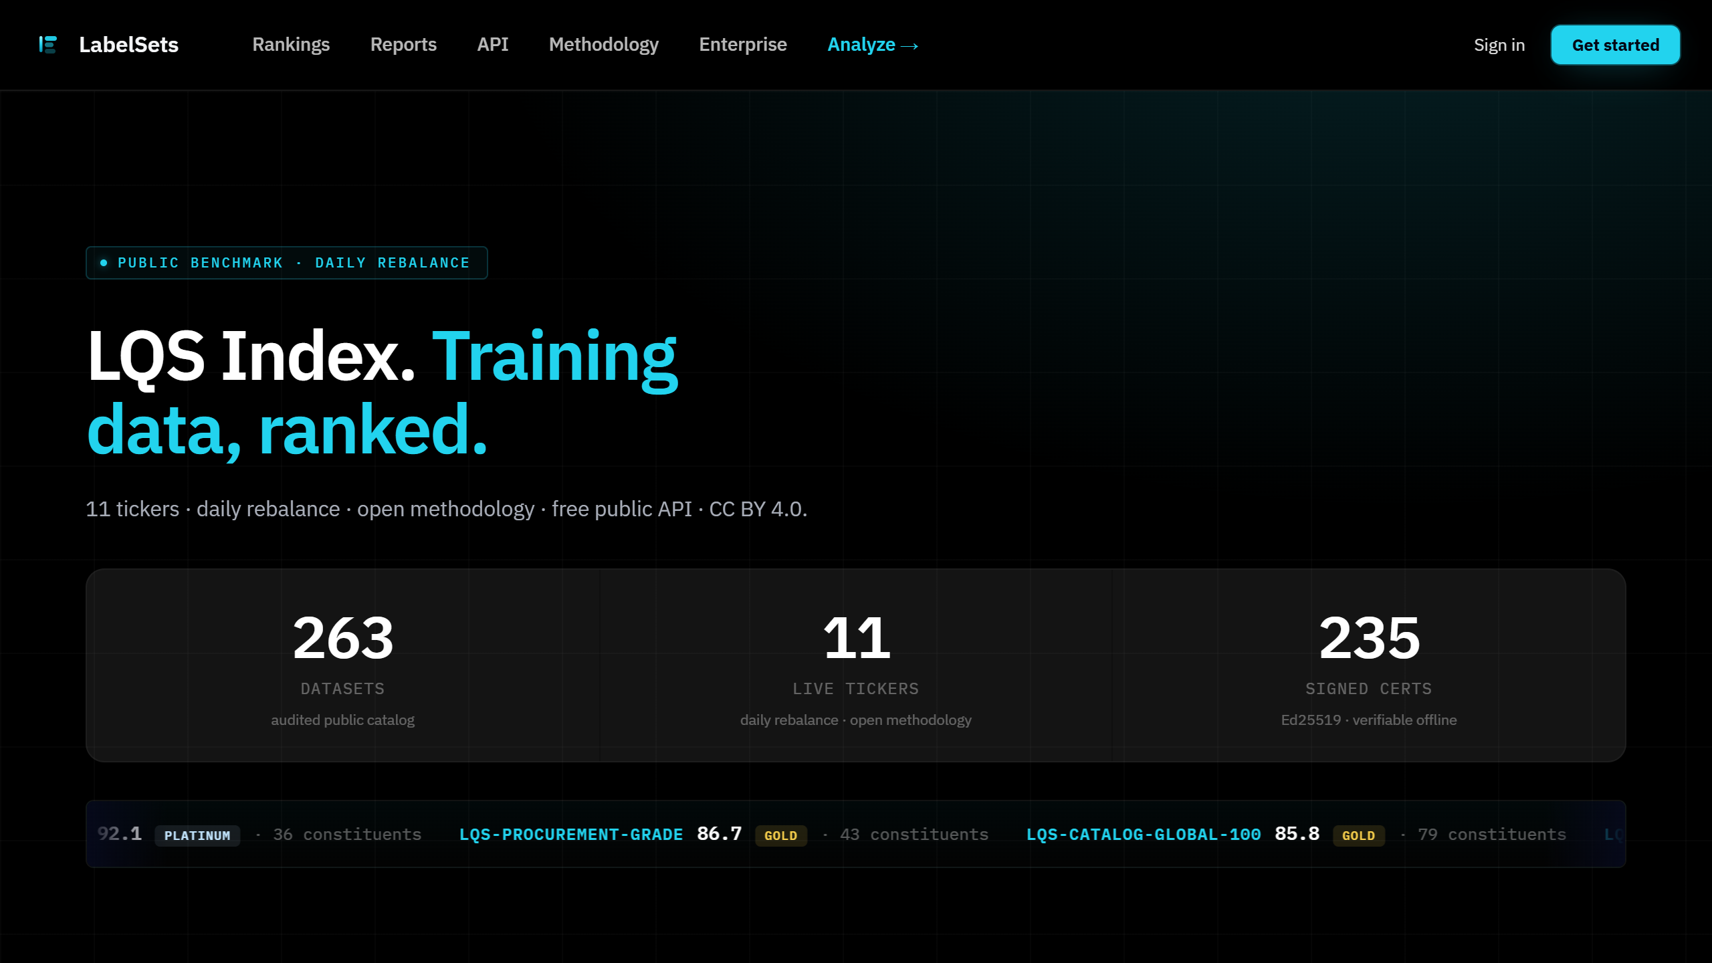This screenshot has height=963, width=1712.
Task: Click '36 constituents' in the ticker
Action: (x=347, y=835)
